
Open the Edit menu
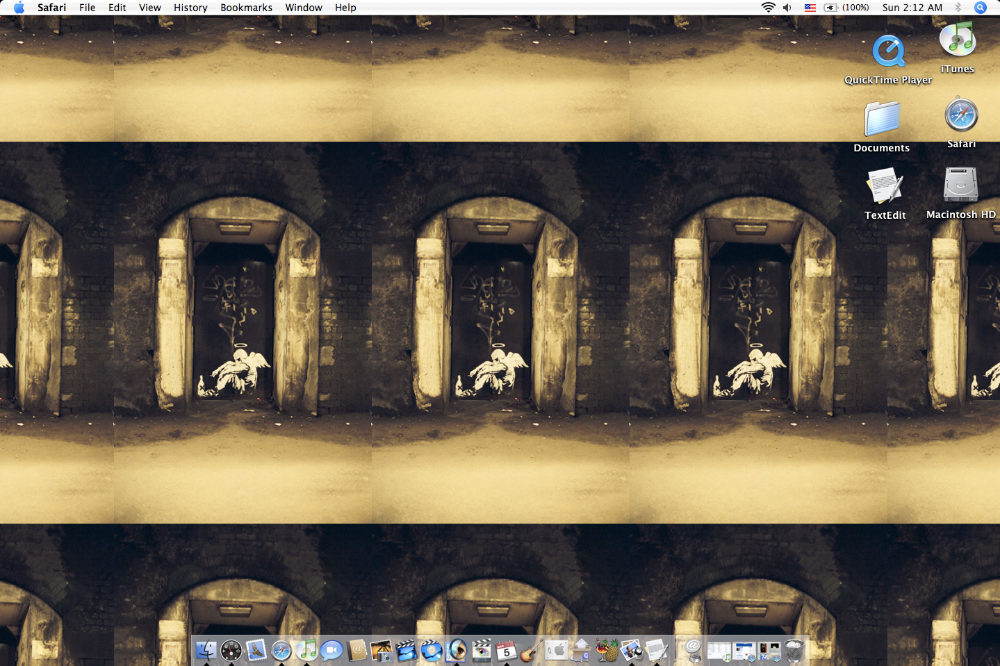click(117, 8)
